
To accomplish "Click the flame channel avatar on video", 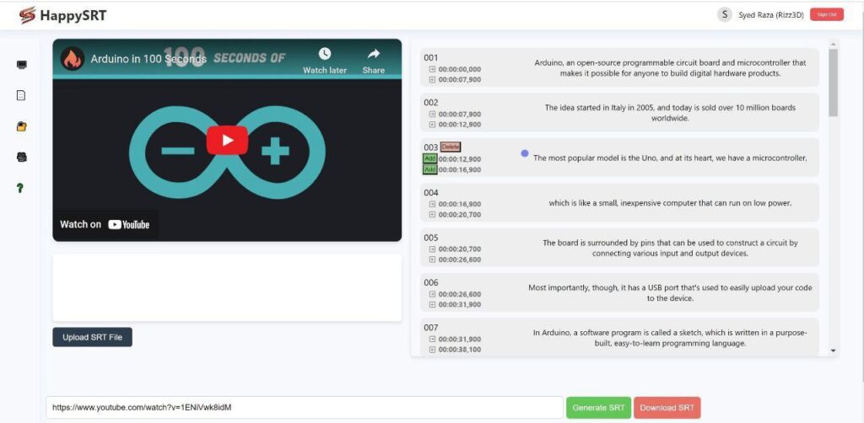I will 73,59.
